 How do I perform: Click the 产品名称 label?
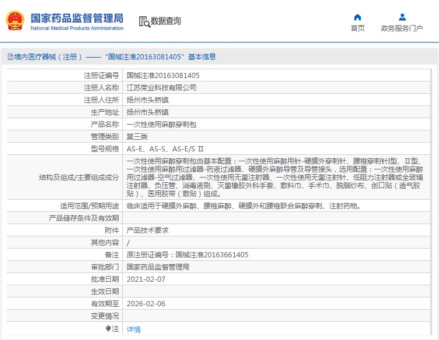click(105, 125)
